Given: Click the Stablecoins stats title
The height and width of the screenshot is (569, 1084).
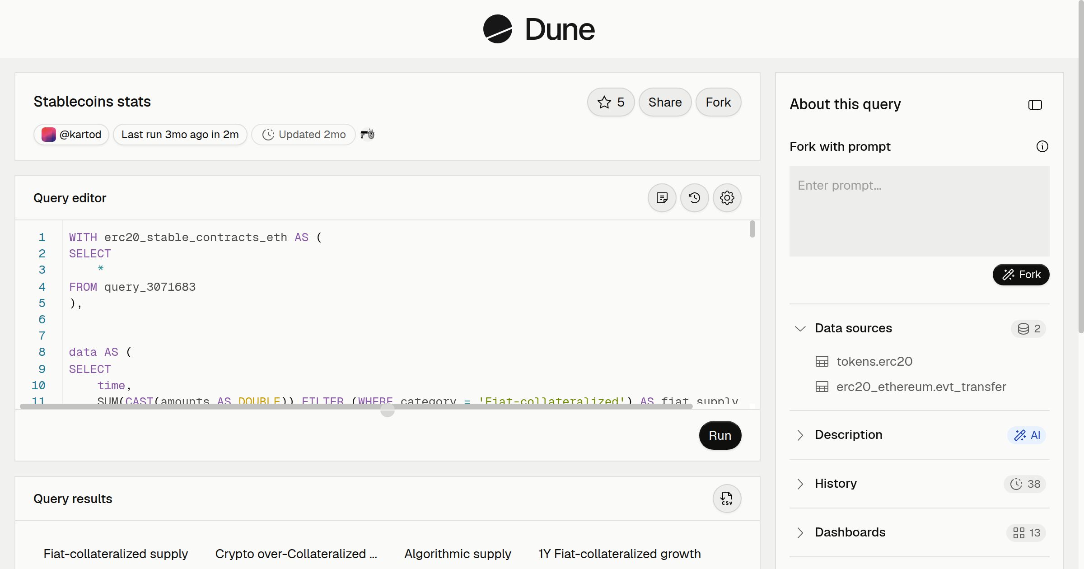Looking at the screenshot, I should click(x=92, y=102).
